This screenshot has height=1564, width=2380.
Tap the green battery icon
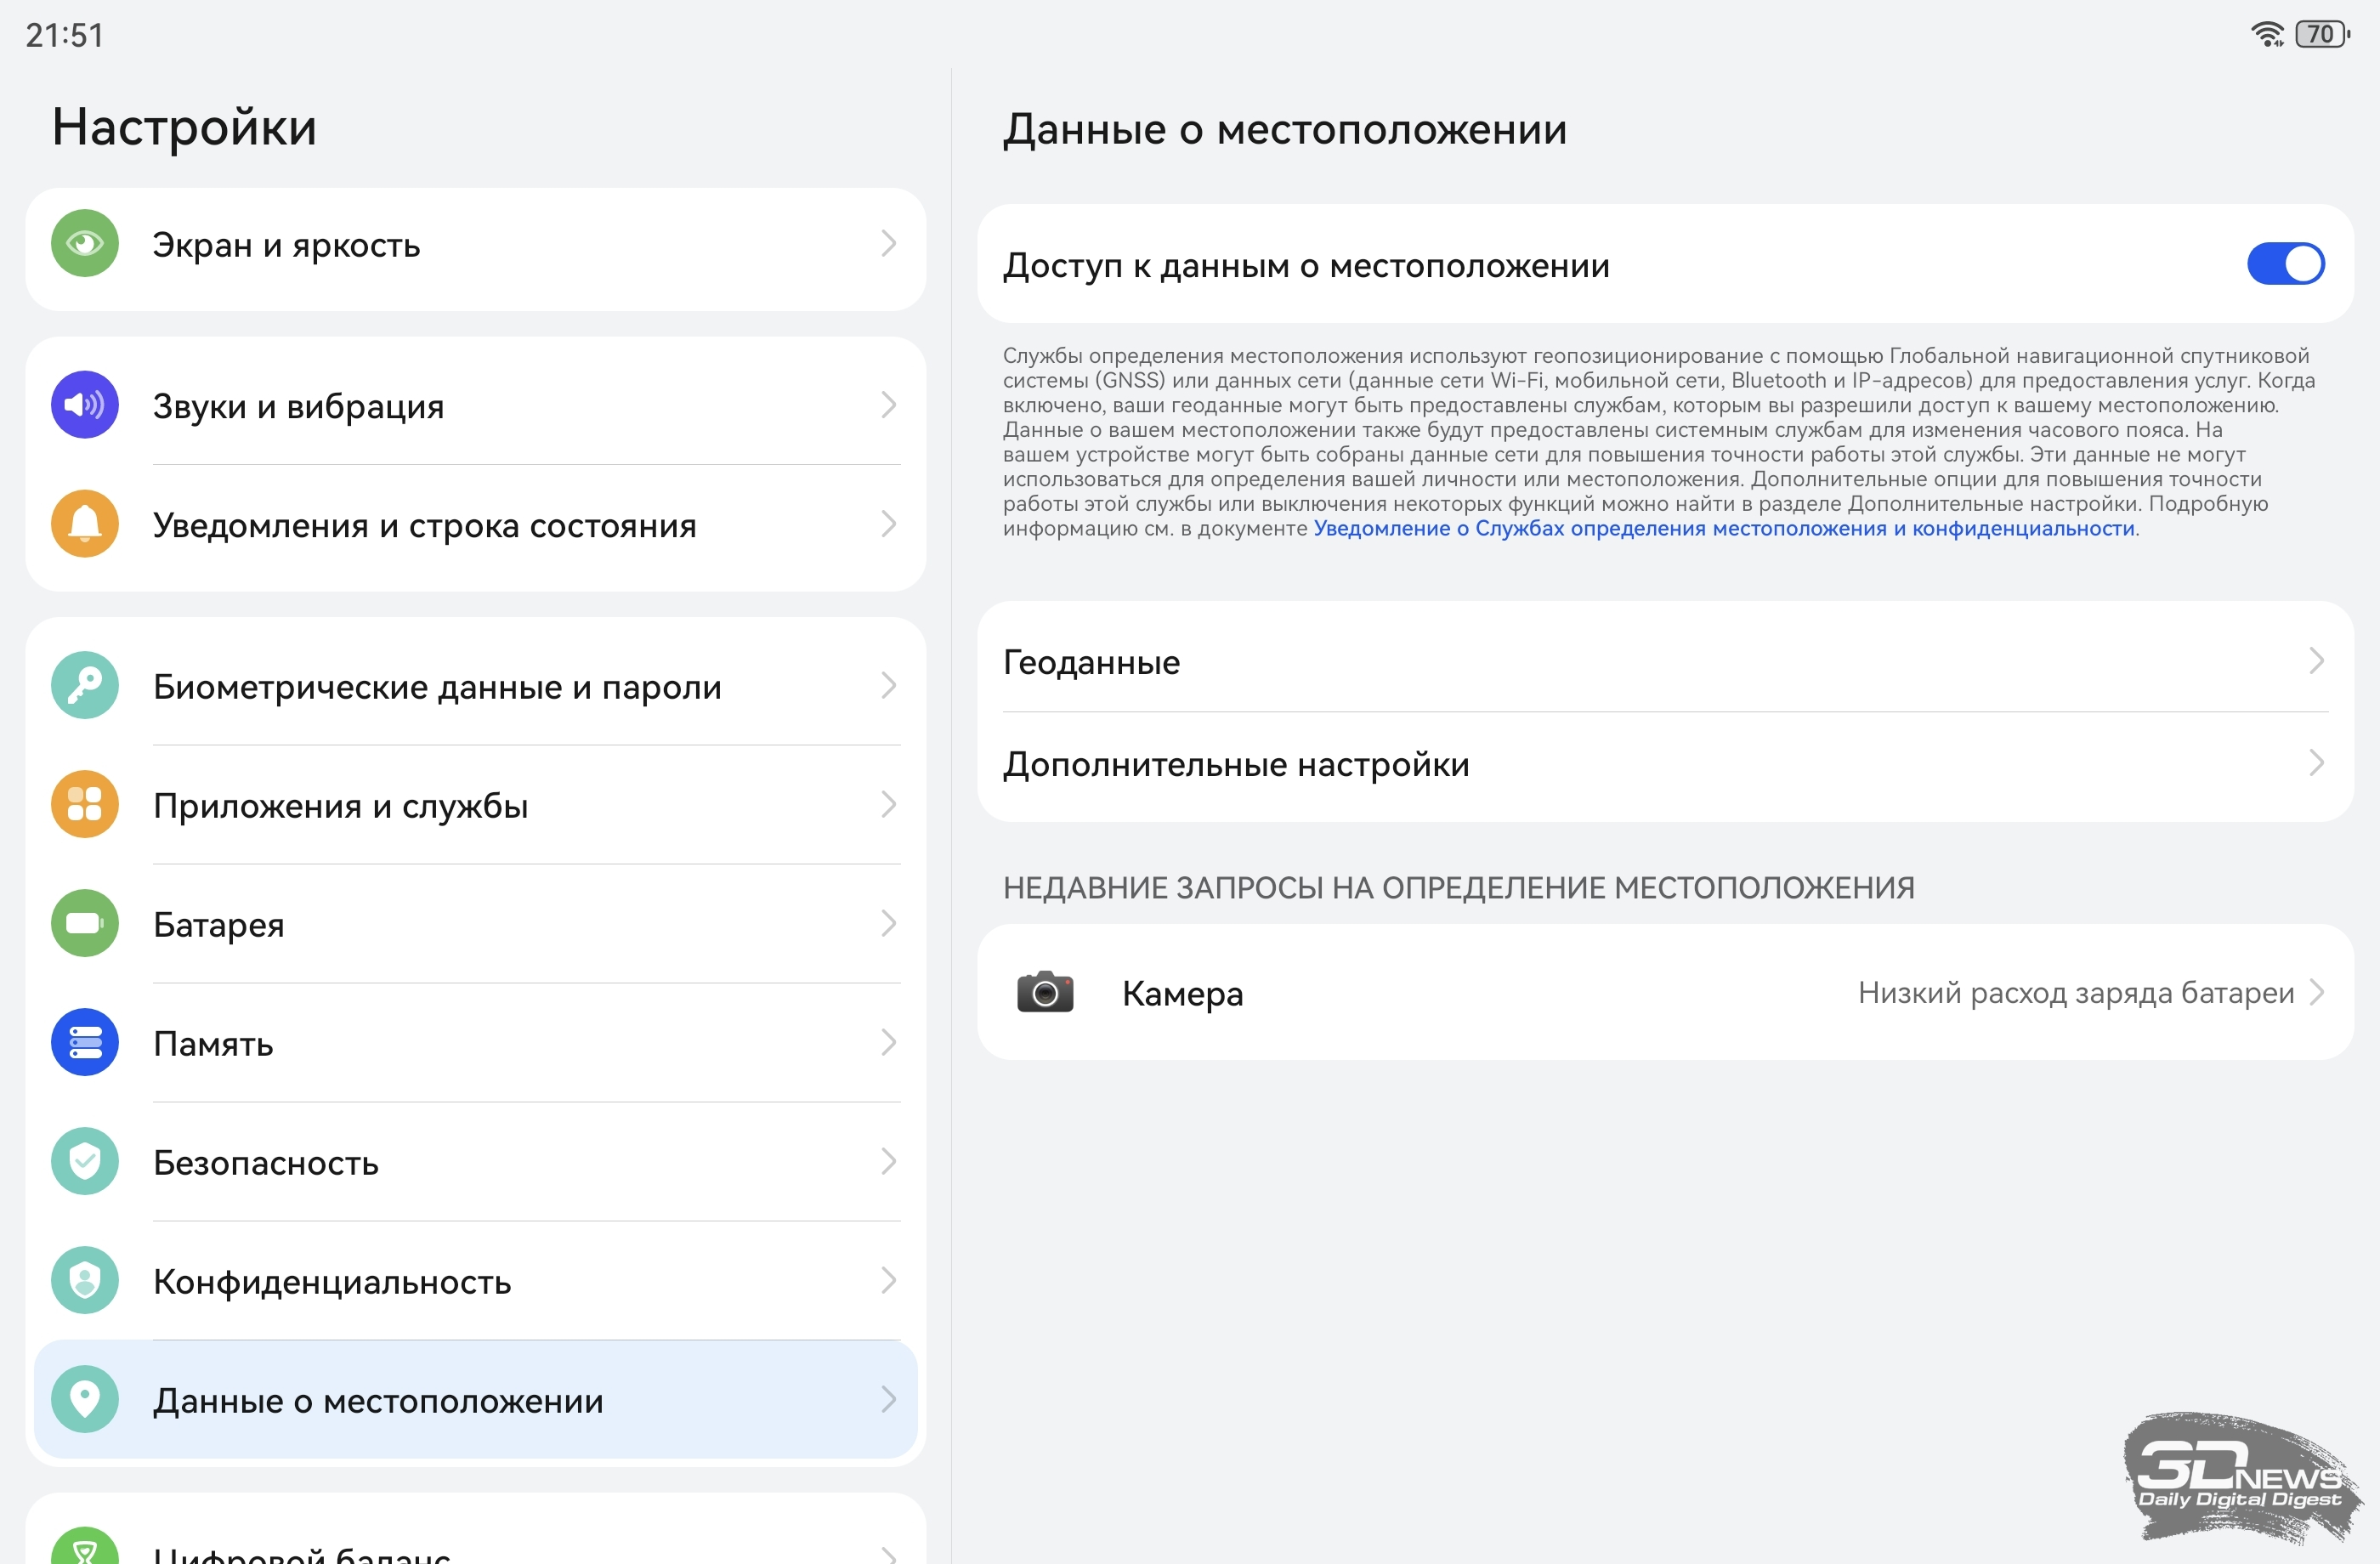tap(85, 924)
